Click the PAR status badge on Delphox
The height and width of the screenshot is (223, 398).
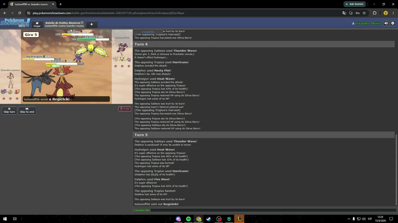pos(48,66)
